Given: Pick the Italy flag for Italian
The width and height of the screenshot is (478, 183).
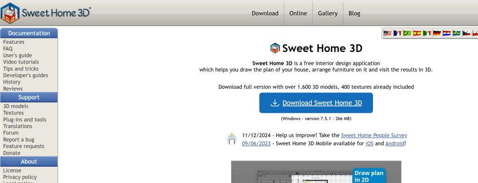Looking at the screenshot, I should [427, 33].
